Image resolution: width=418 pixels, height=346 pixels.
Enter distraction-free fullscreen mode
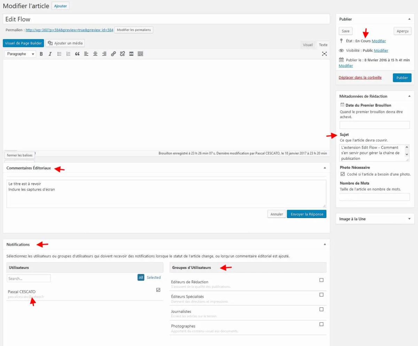coord(324,54)
